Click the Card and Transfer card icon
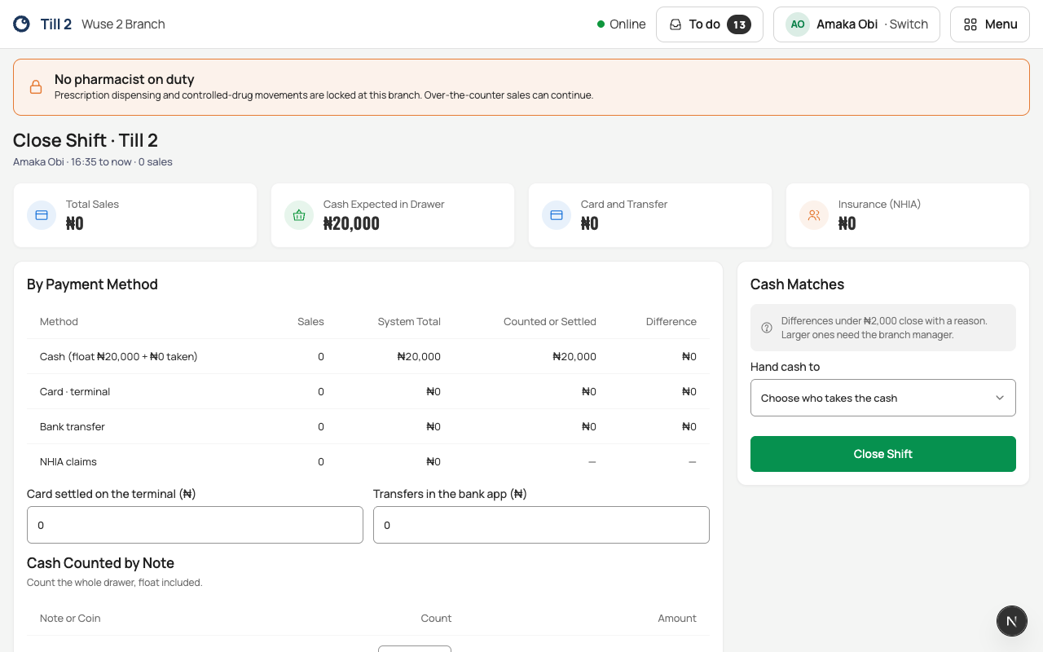The width and height of the screenshot is (1043, 652). point(557,215)
